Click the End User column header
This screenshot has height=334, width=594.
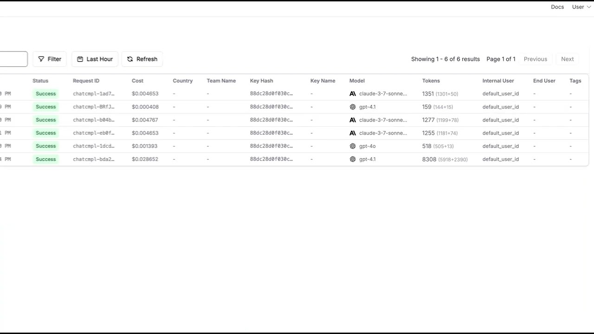[544, 81]
